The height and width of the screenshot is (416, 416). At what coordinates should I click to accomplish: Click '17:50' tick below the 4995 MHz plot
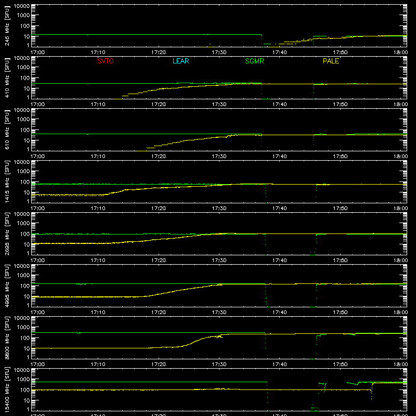pyautogui.click(x=340, y=313)
